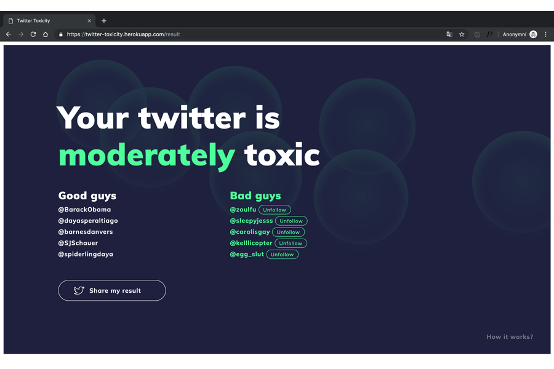
Task: Open a new browser tab
Action: [103, 21]
